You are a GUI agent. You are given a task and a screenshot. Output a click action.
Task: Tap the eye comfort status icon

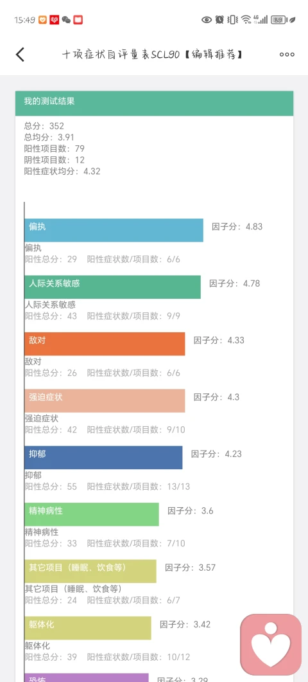(x=207, y=19)
